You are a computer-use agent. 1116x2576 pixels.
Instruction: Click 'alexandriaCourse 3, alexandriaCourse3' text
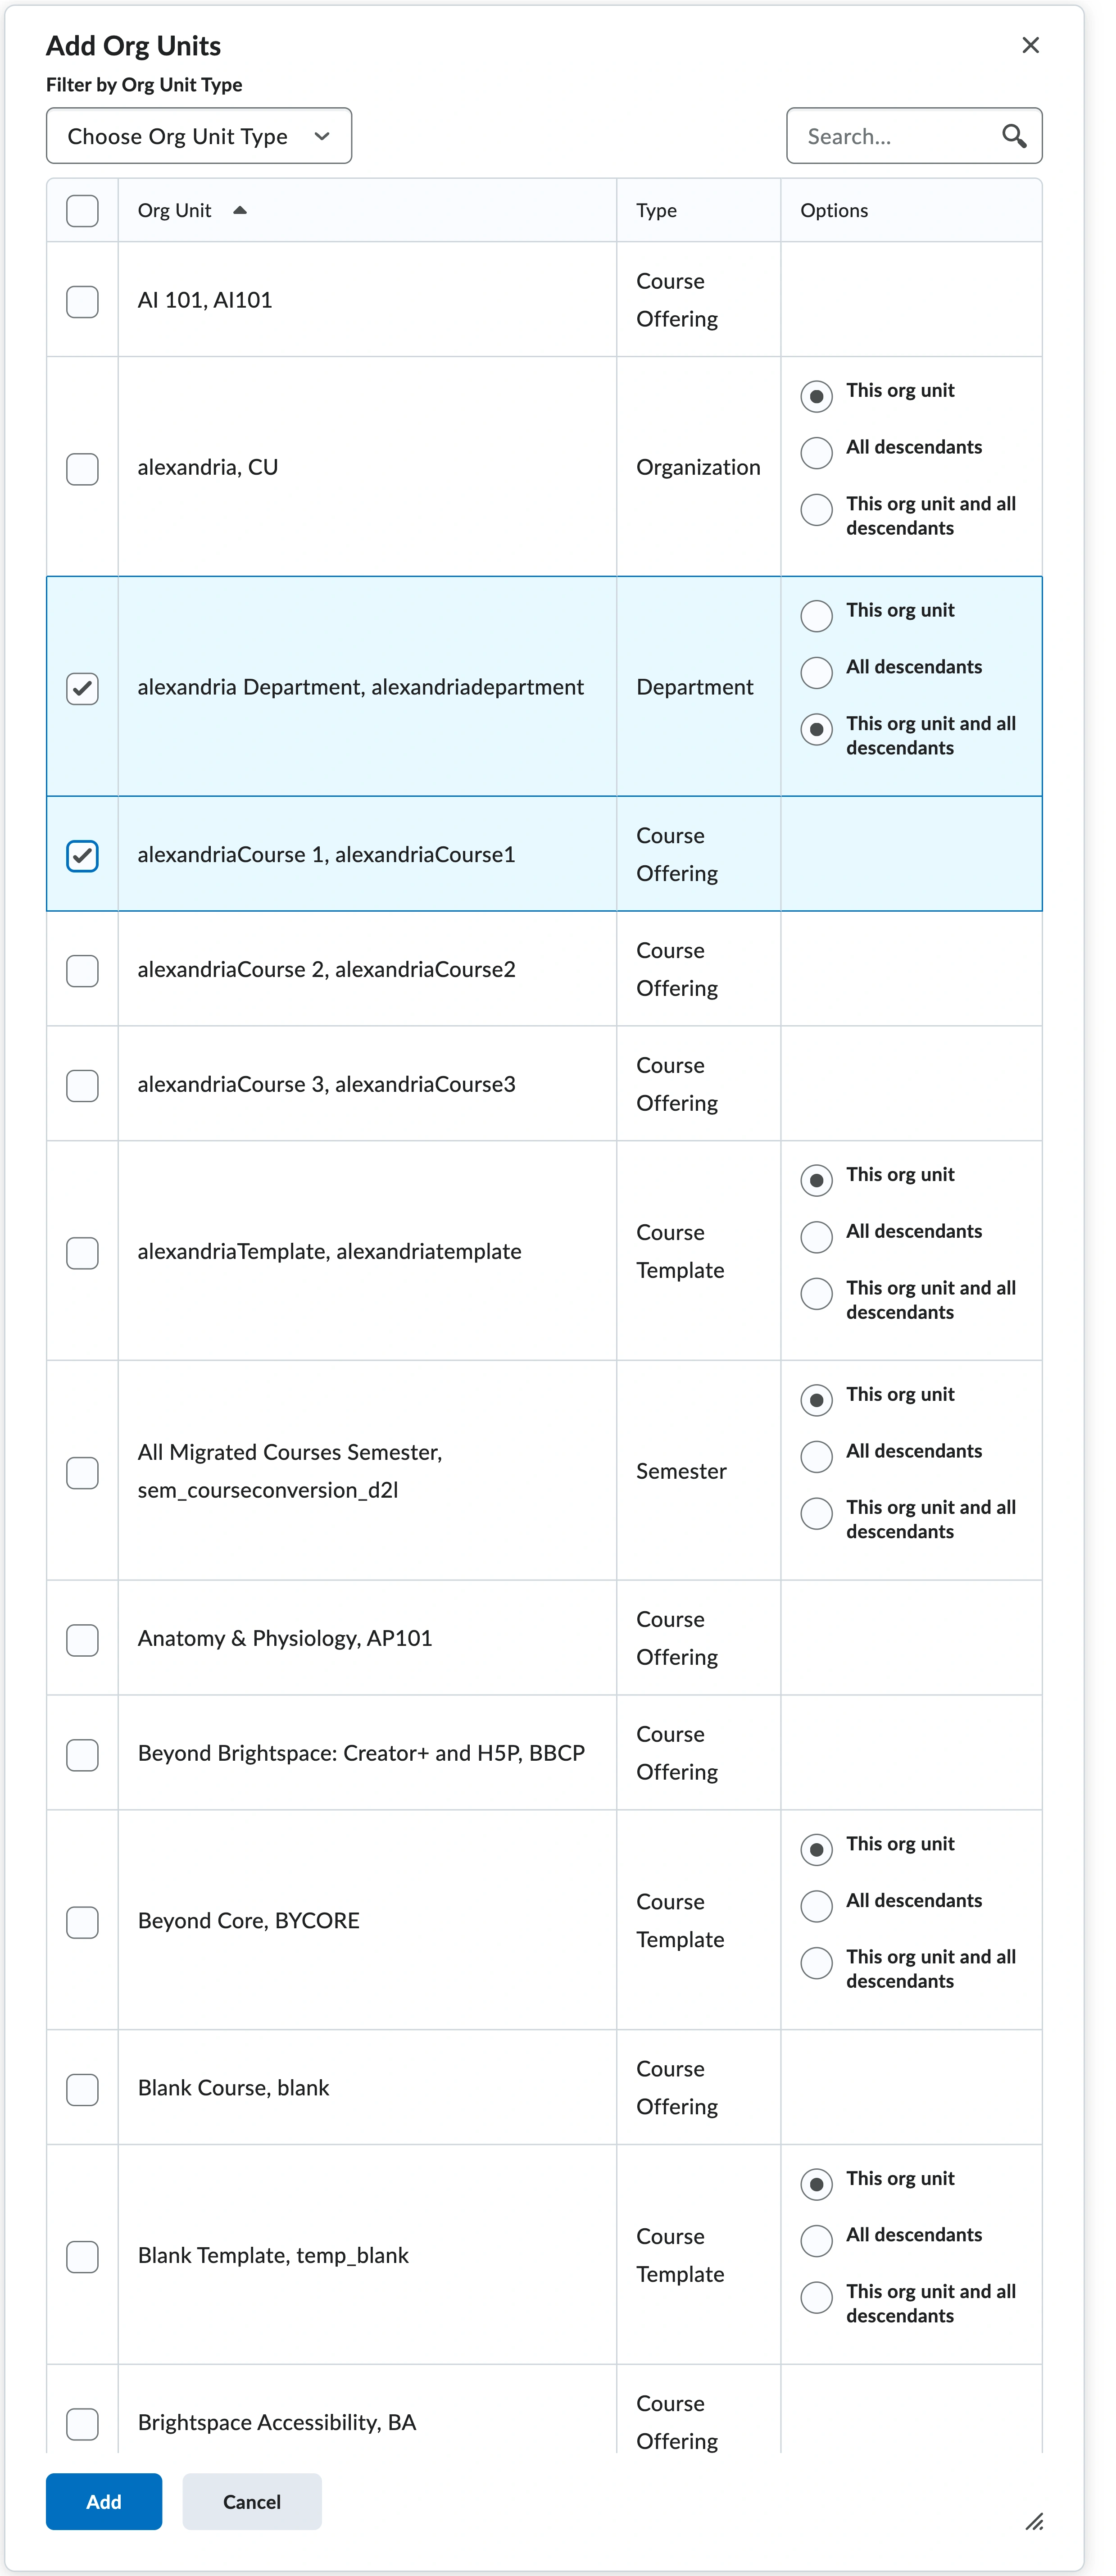tap(327, 1084)
